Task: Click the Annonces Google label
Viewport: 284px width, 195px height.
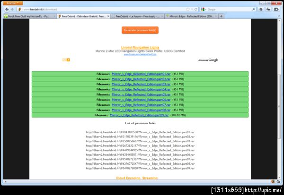Action: (x=208, y=60)
